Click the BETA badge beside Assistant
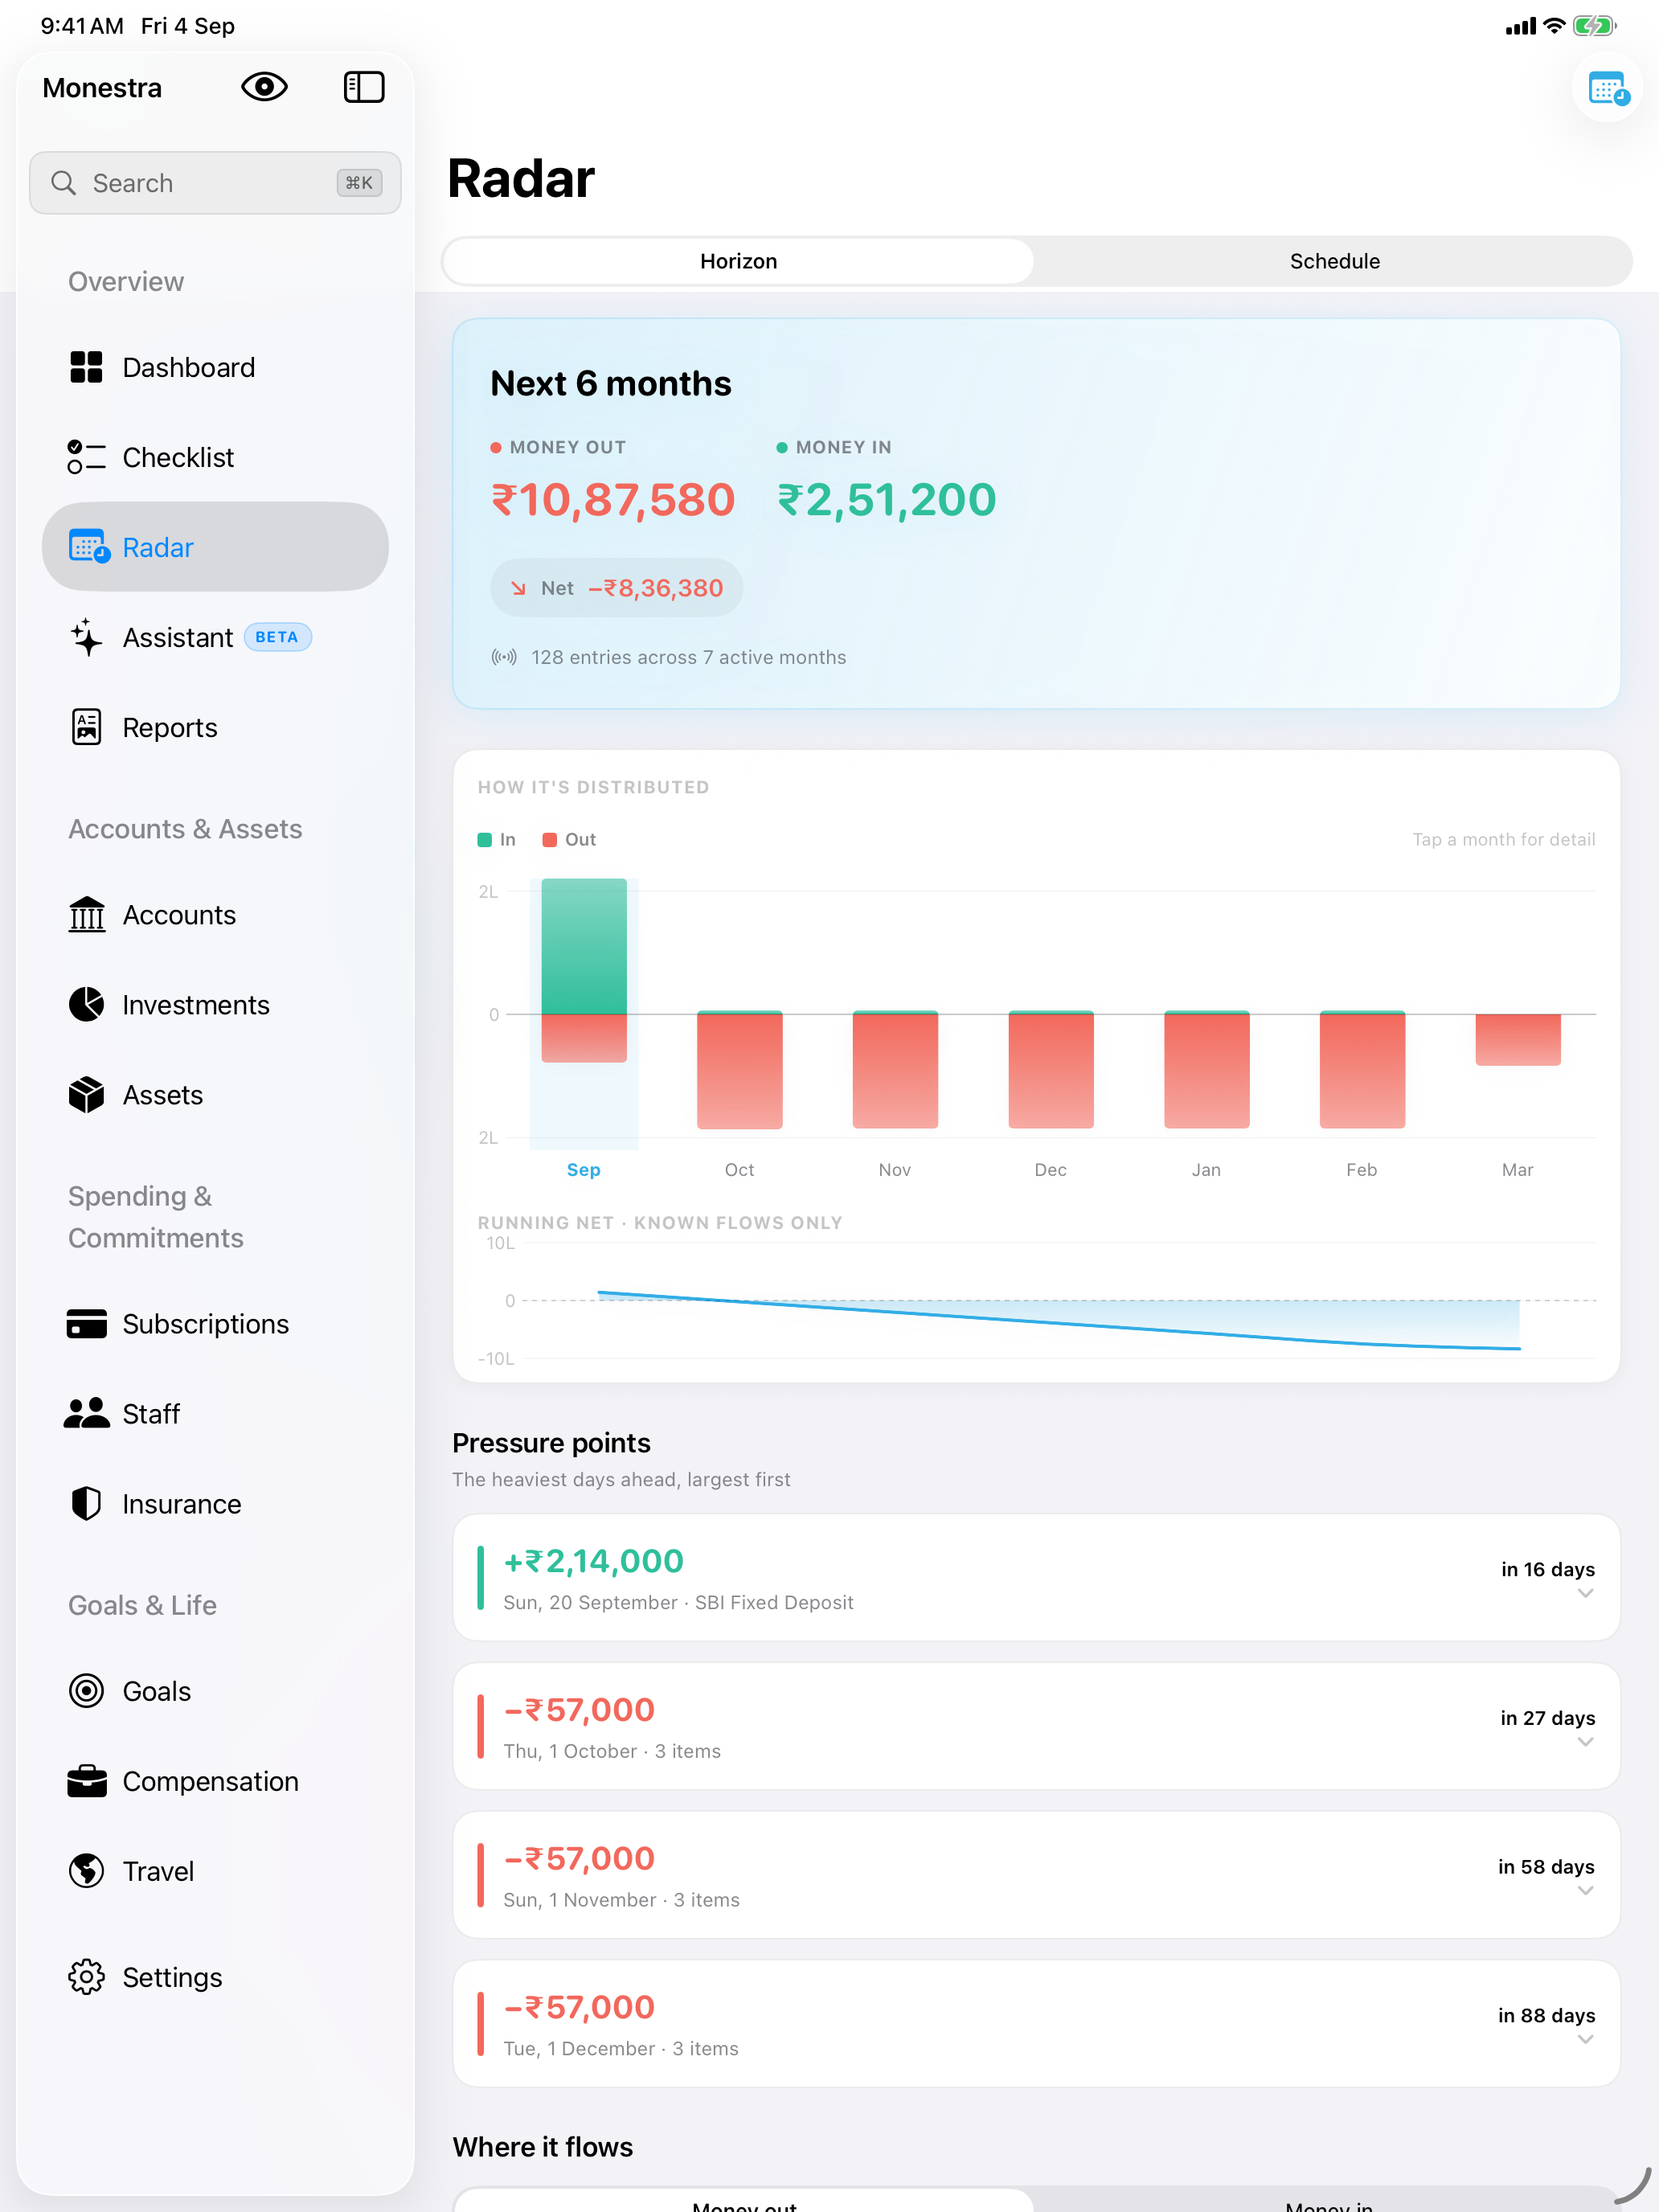The width and height of the screenshot is (1659, 2212). pos(277,637)
